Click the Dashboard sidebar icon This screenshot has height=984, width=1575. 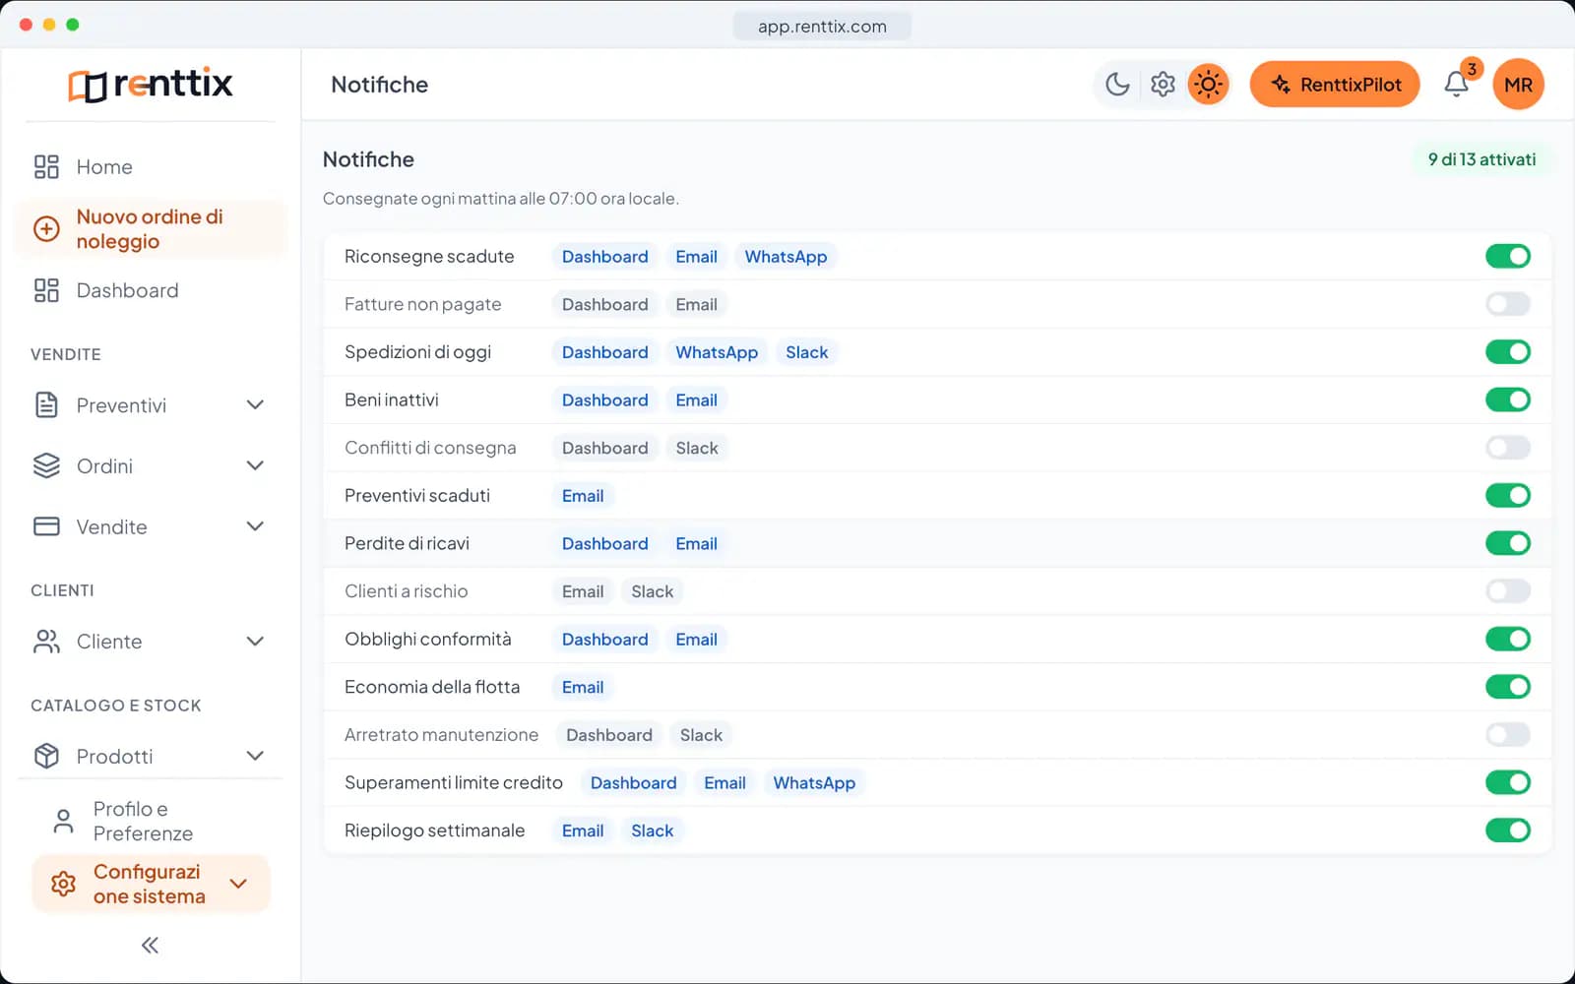coord(46,290)
